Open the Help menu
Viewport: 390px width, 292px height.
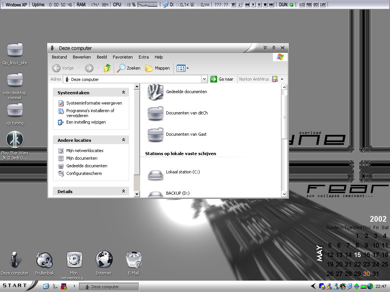(158, 57)
